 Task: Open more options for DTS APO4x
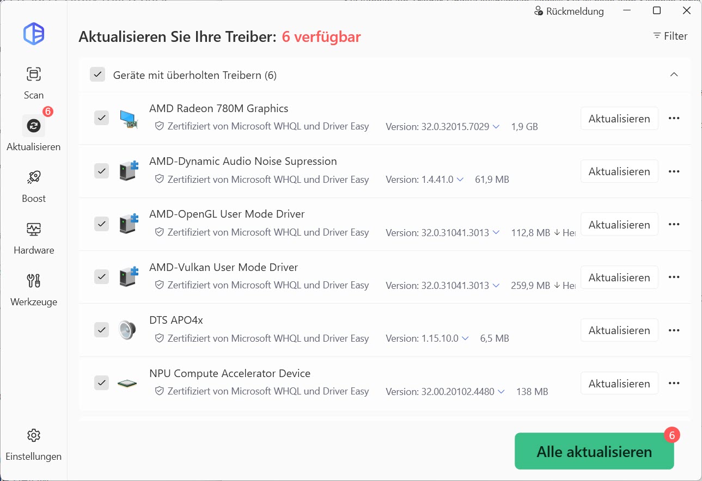[674, 330]
